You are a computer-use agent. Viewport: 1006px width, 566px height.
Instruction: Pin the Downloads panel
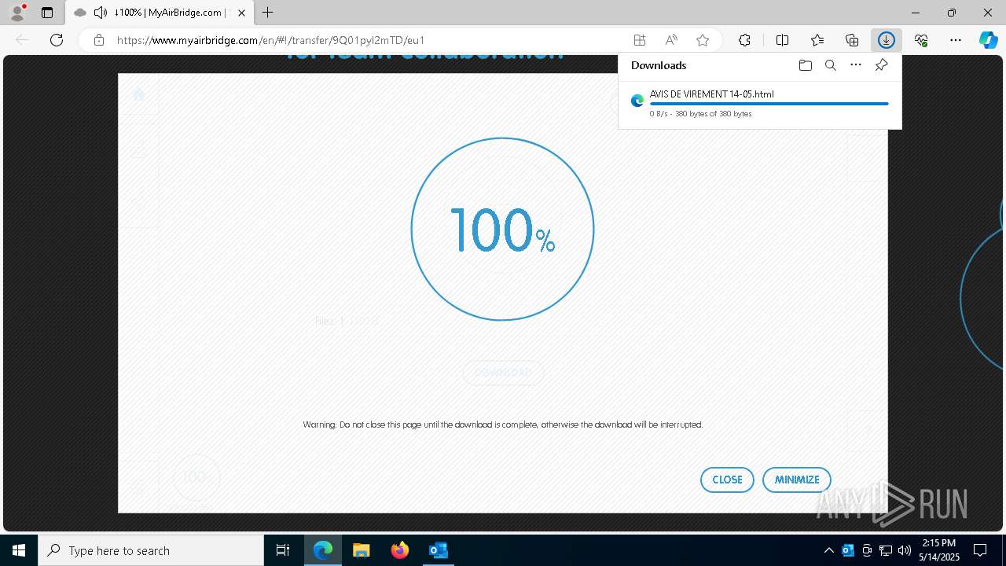pyautogui.click(x=881, y=65)
